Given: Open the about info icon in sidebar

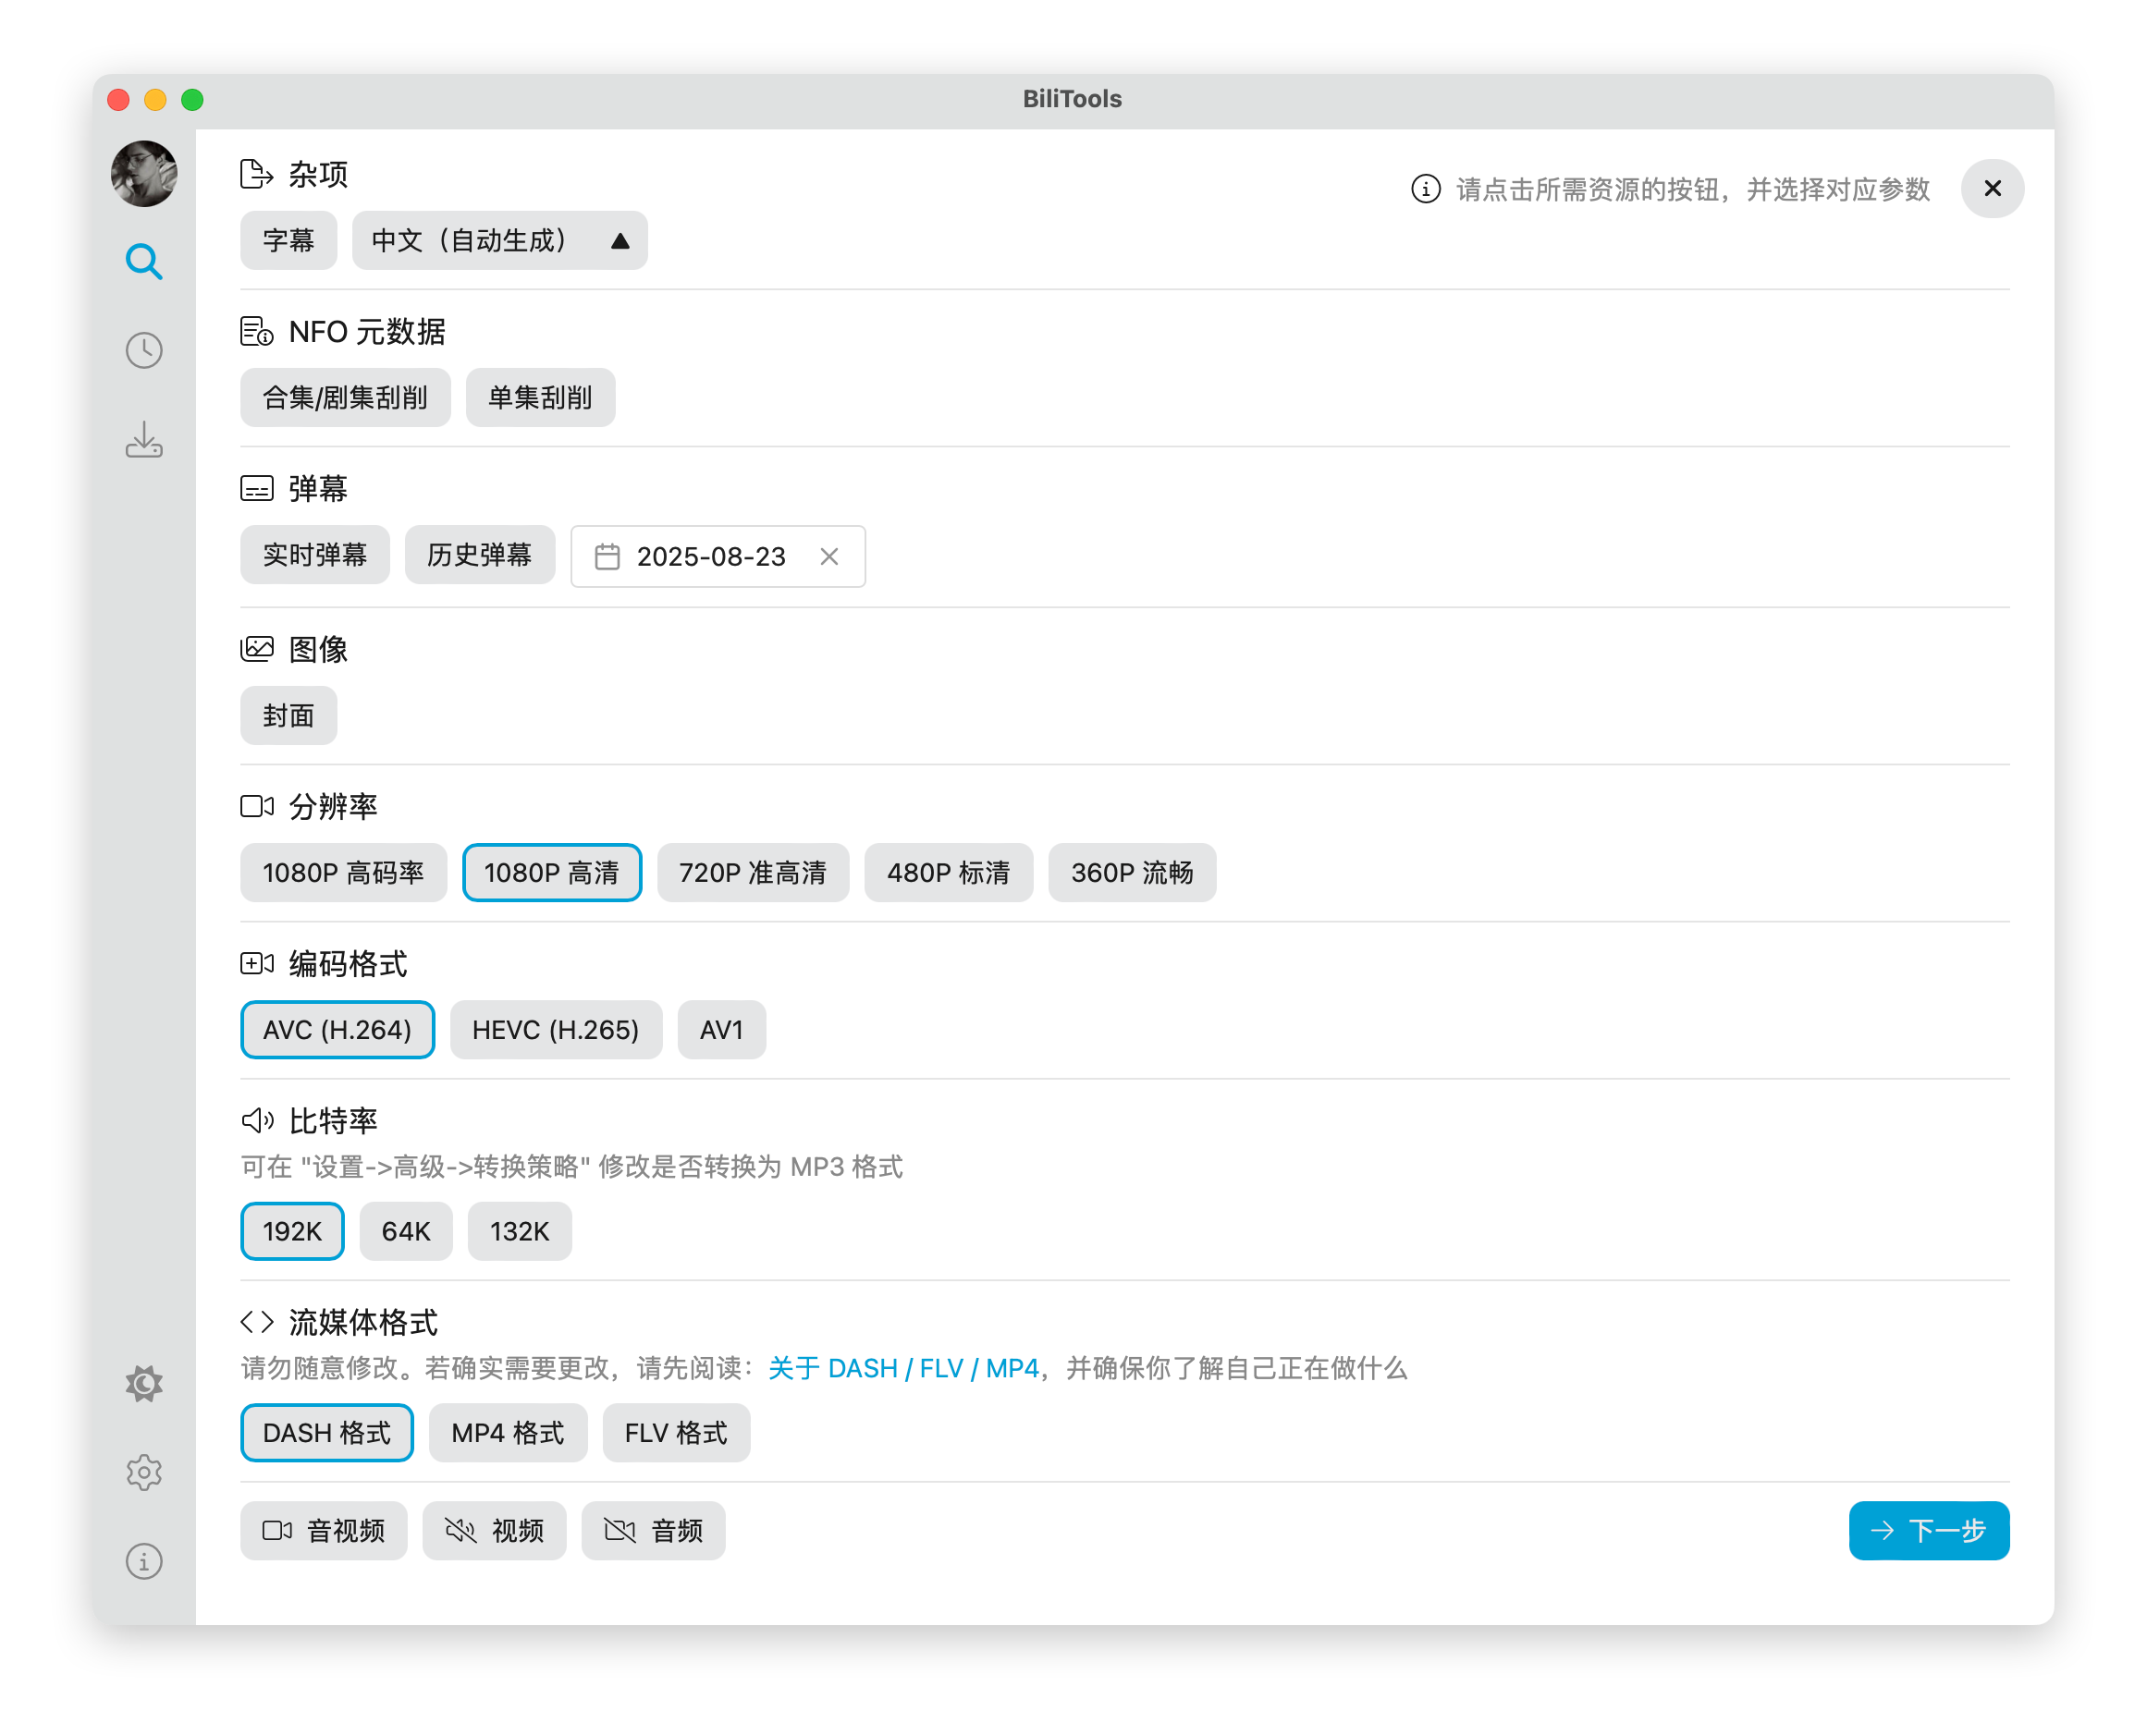Looking at the screenshot, I should coord(144,1561).
